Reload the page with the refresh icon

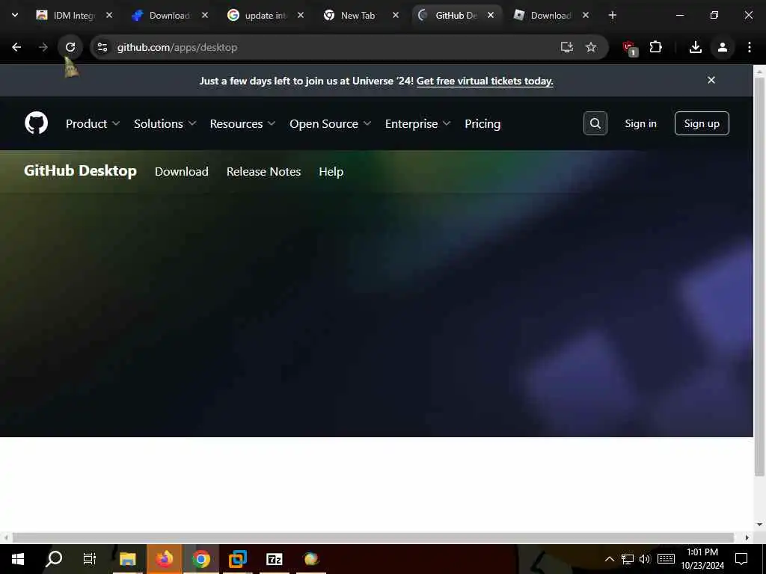coord(70,47)
